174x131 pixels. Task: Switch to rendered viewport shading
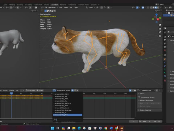(158, 8)
